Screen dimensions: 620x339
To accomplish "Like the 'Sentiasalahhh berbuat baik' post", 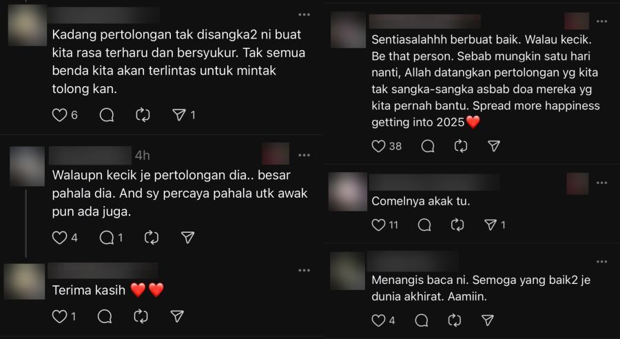I will point(378,146).
